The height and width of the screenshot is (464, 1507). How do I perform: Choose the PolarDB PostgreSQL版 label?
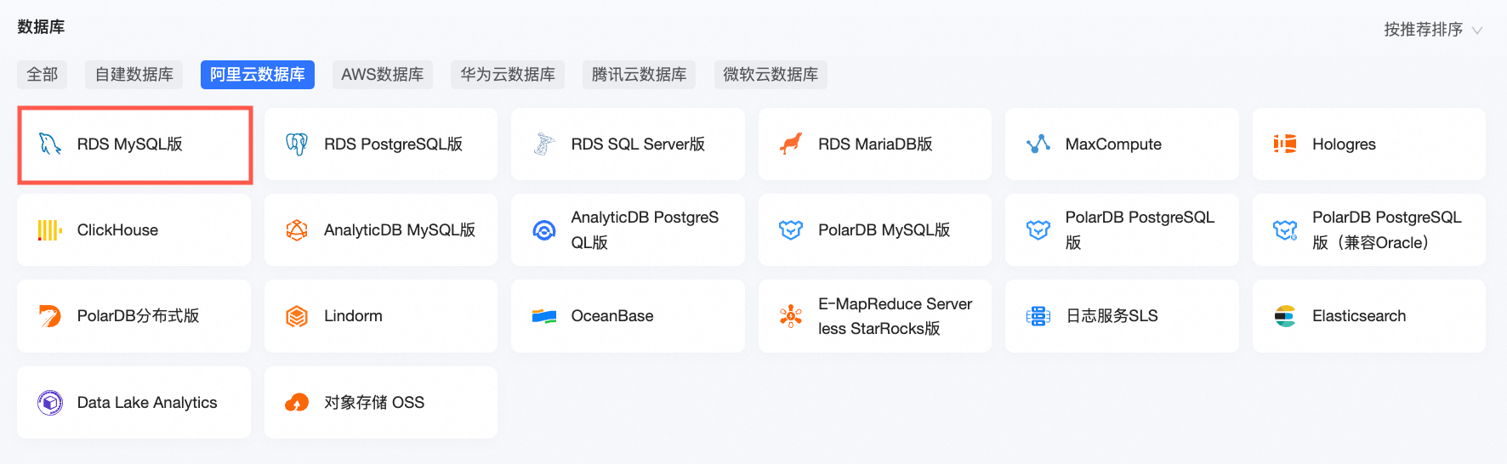click(x=1140, y=230)
